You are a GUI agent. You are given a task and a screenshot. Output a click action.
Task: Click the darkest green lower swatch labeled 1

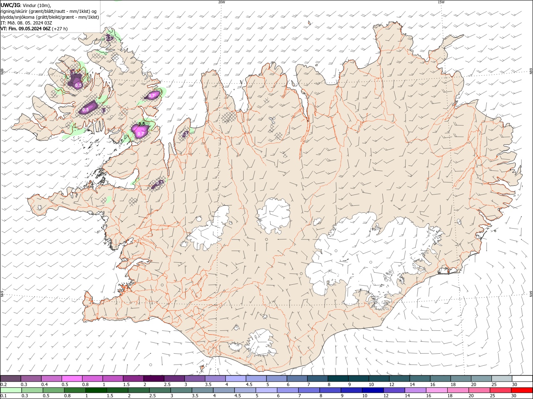(x=96, y=390)
